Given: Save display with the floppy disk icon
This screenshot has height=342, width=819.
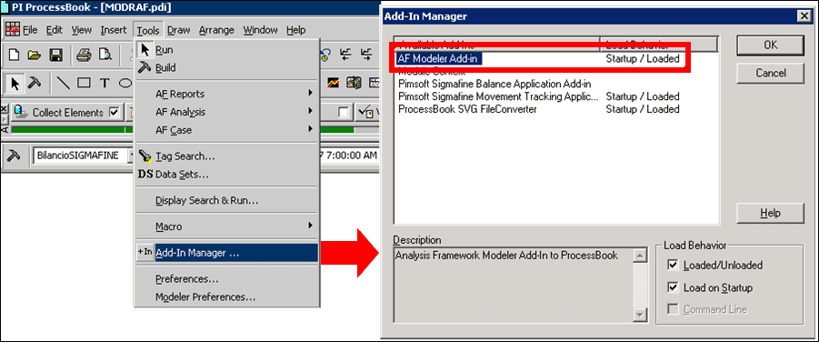Looking at the screenshot, I should [55, 55].
